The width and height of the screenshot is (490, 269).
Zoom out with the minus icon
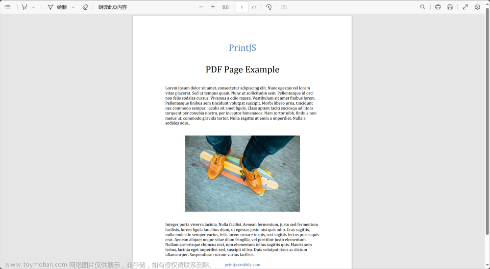201,7
